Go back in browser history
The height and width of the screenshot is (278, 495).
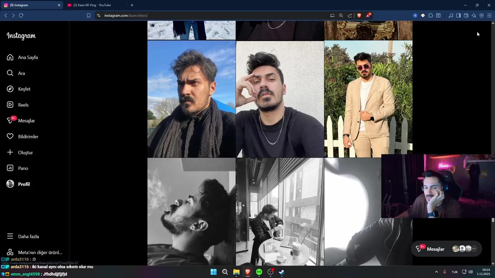(x=5, y=15)
